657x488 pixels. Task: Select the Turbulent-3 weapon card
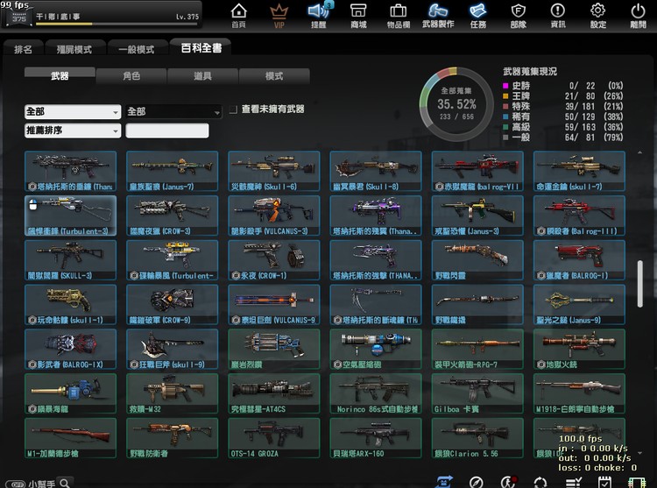[x=70, y=216]
